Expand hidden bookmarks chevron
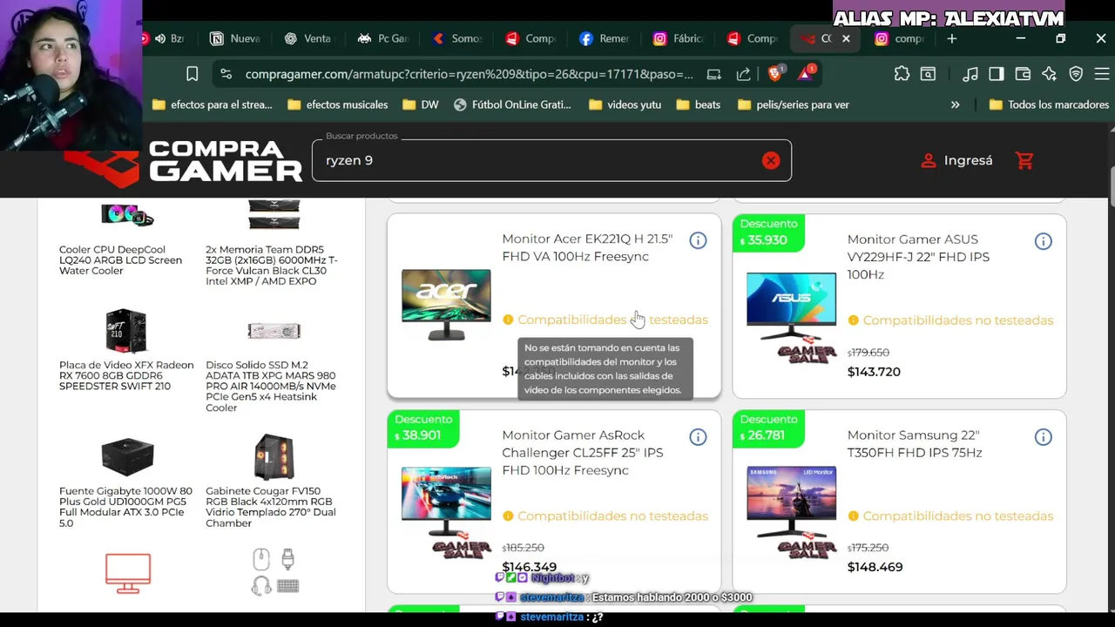The image size is (1115, 627). coord(955,104)
